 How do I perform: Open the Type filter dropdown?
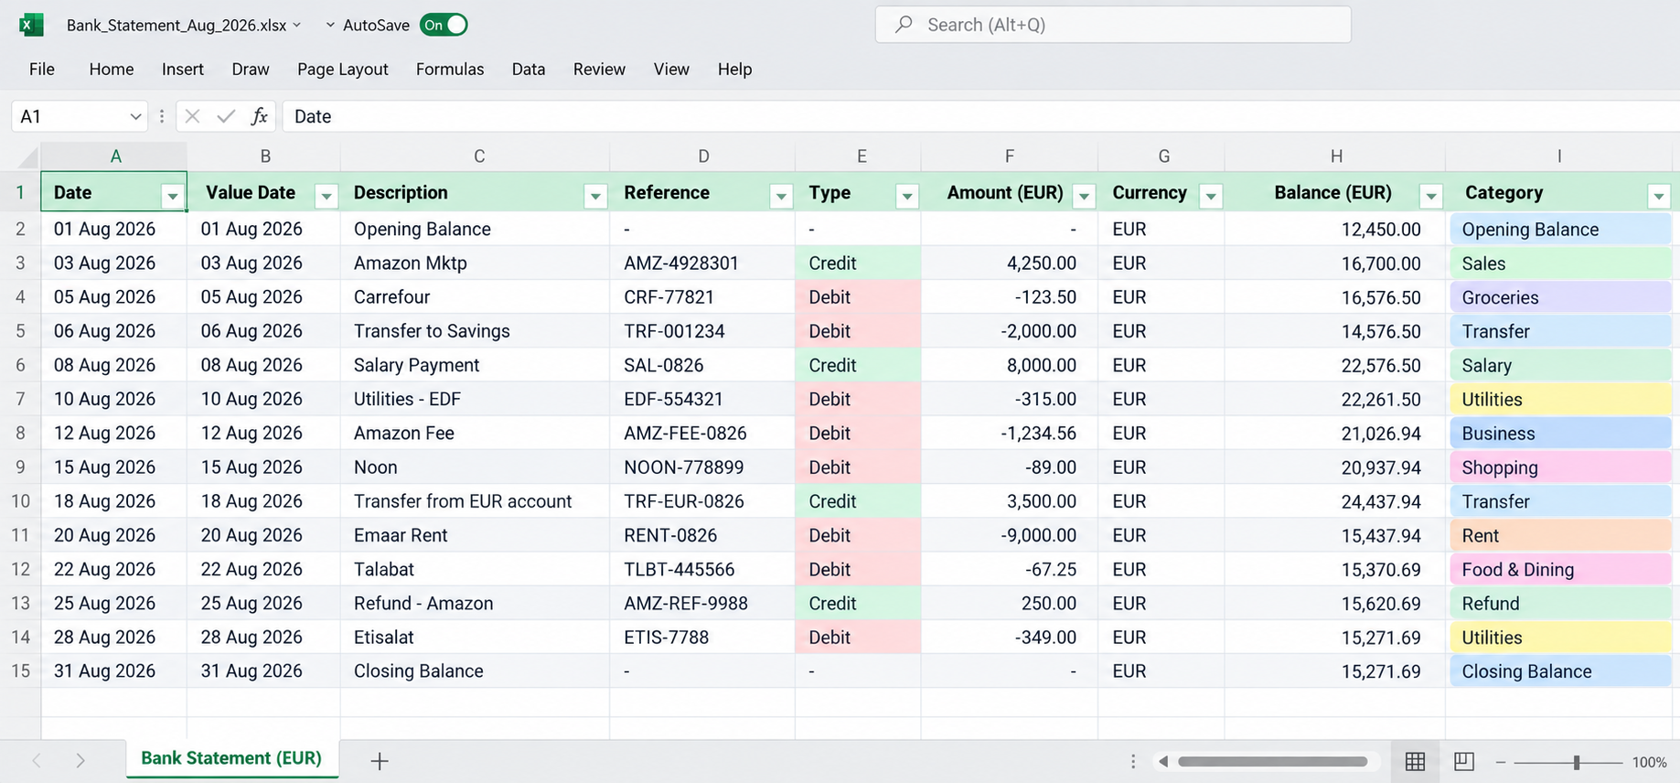907,195
